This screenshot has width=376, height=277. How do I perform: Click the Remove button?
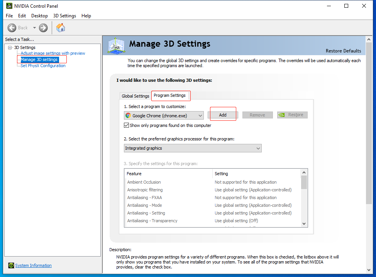coord(257,115)
